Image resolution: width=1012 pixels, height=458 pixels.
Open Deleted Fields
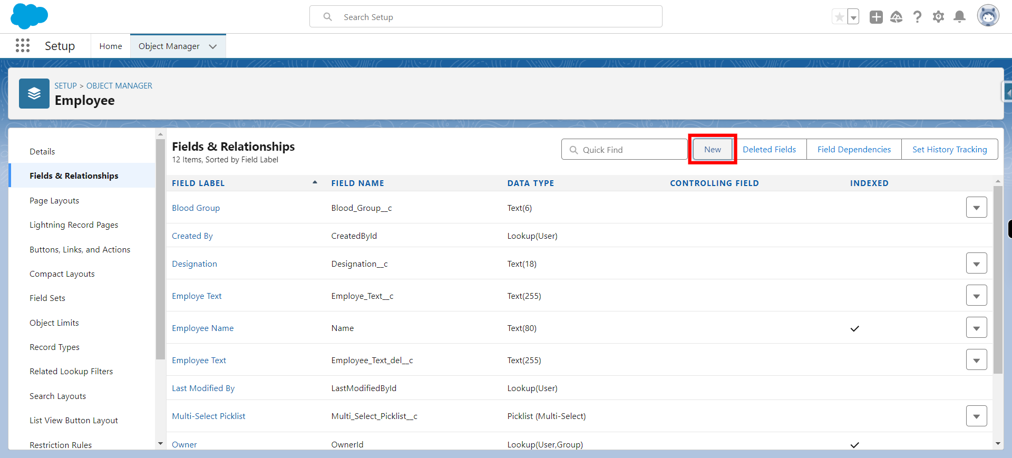click(x=770, y=150)
